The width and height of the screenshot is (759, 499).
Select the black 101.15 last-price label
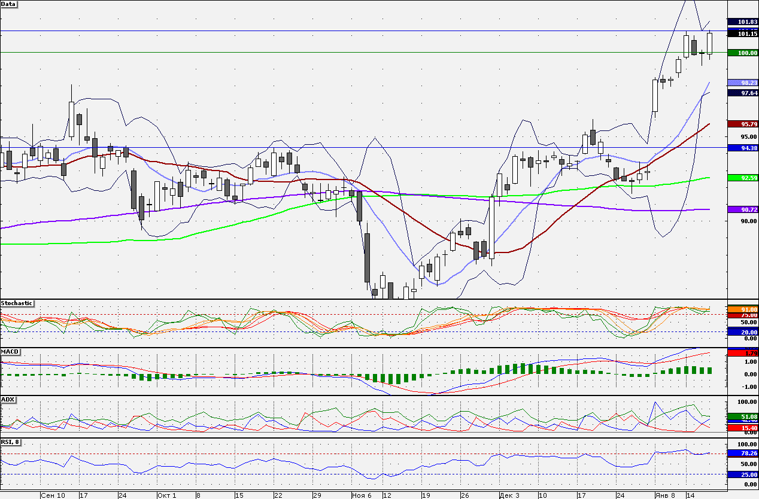click(x=742, y=34)
